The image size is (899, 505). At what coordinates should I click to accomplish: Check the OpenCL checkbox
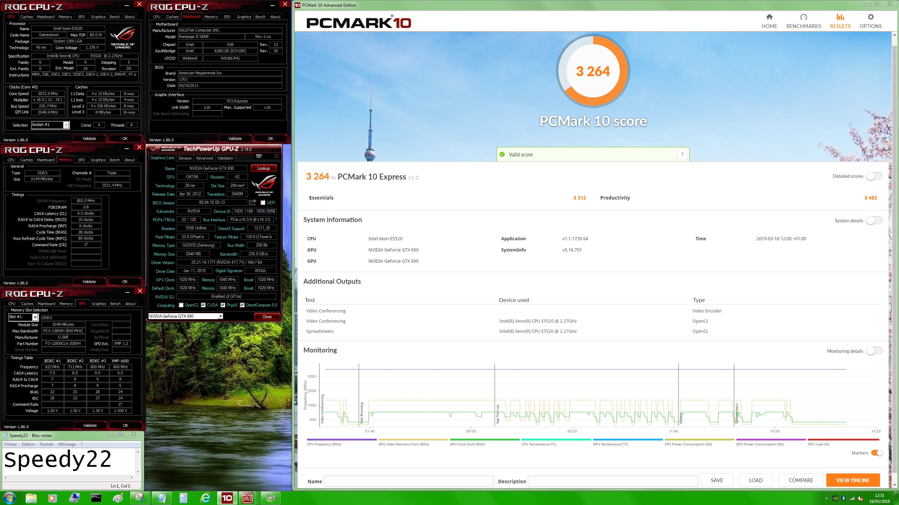[181, 305]
